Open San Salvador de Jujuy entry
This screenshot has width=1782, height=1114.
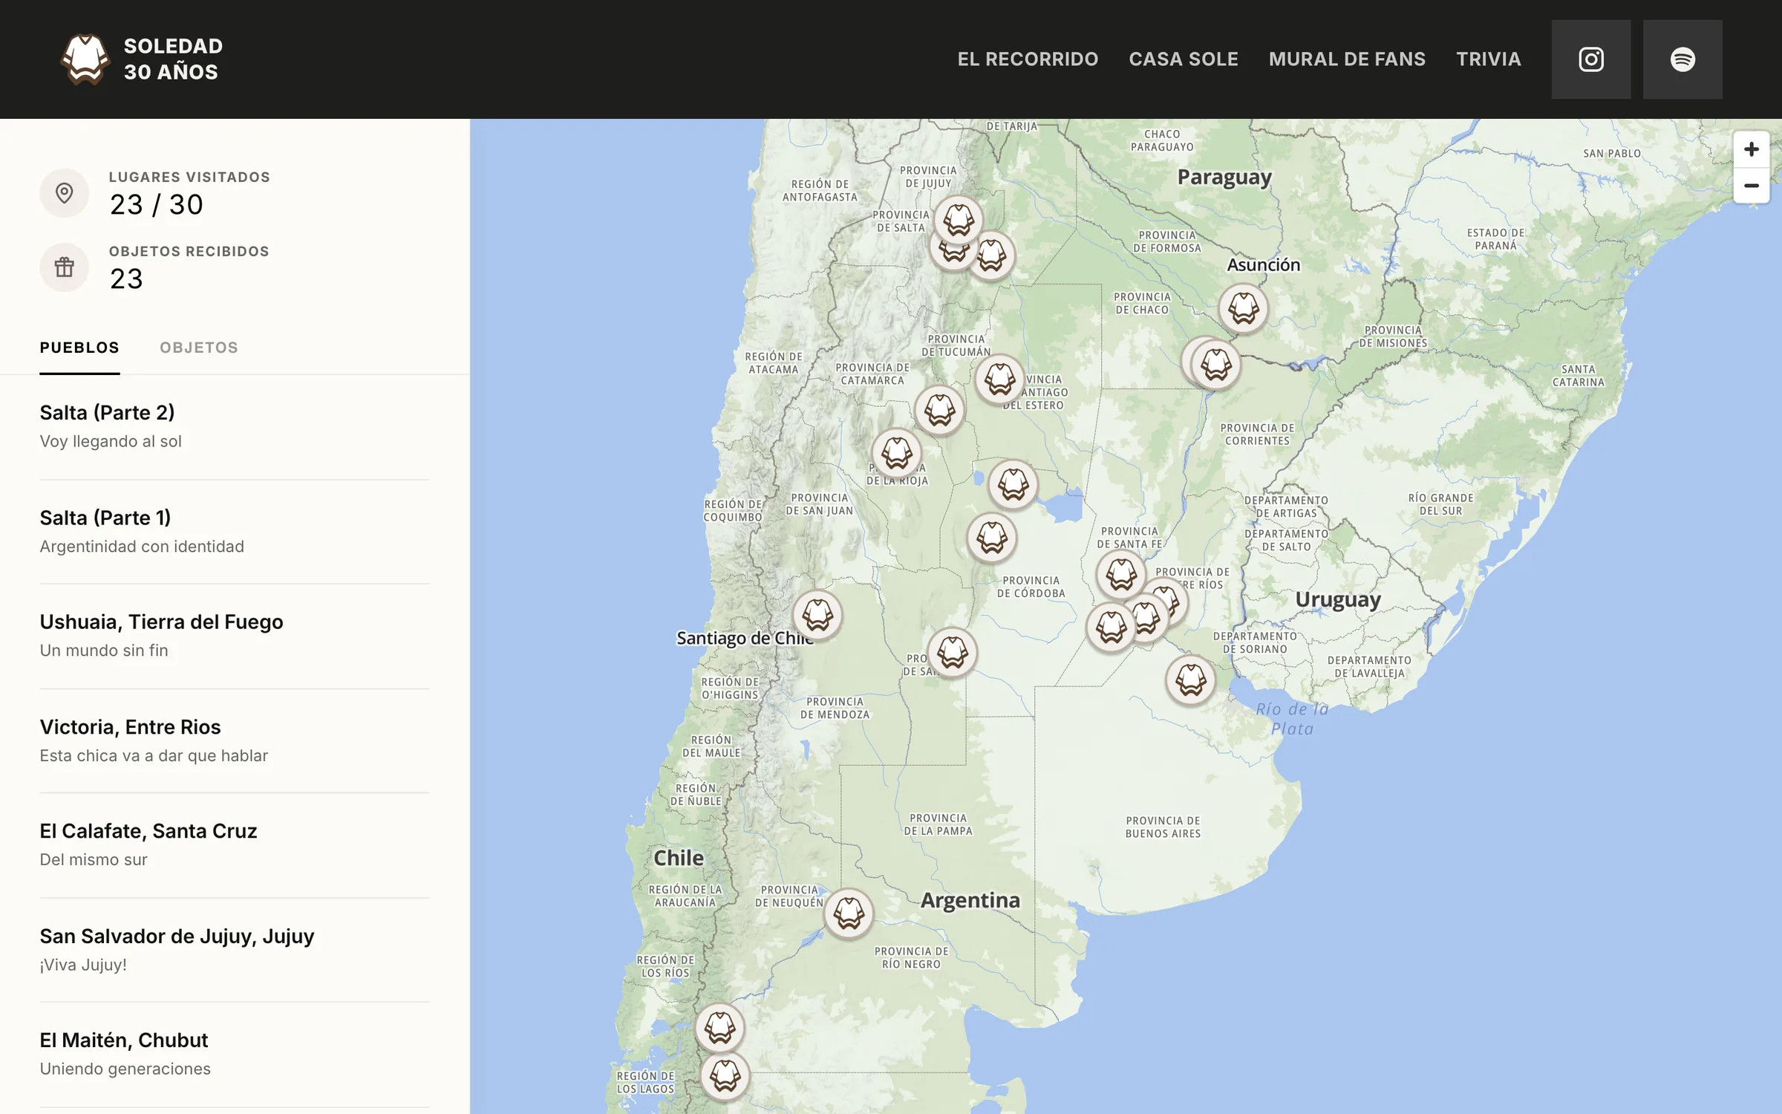235,951
